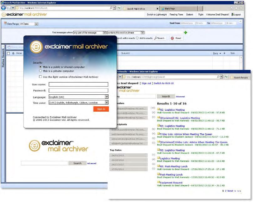253x202 pixels.
Task: Open the 'any part of the message' dropdown
Action: click(x=104, y=33)
